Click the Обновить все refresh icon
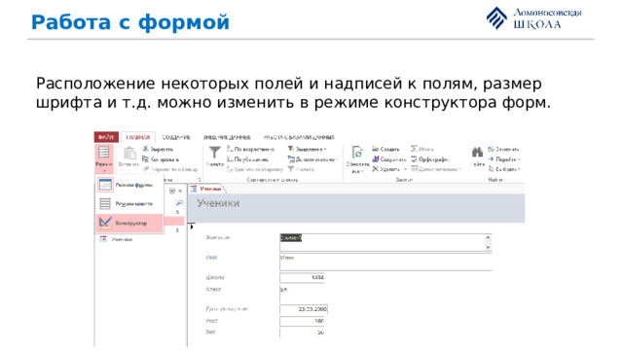Viewport: 623px width, 350px height. point(357,153)
